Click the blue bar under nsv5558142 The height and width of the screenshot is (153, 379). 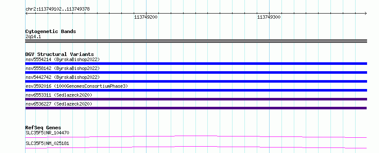tap(196, 72)
